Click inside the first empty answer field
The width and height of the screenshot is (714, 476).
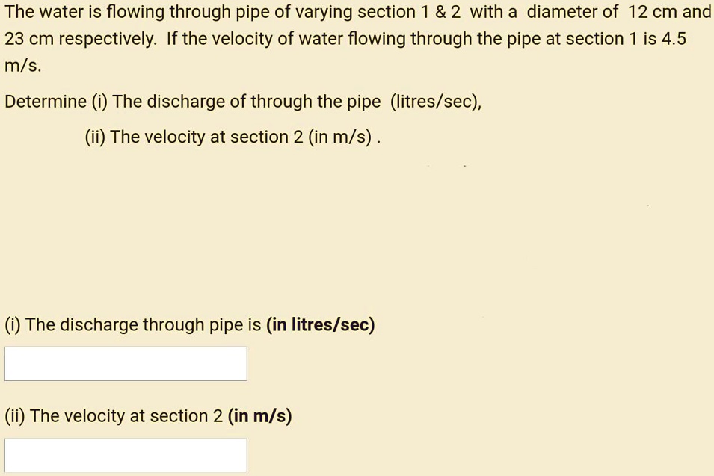click(126, 363)
